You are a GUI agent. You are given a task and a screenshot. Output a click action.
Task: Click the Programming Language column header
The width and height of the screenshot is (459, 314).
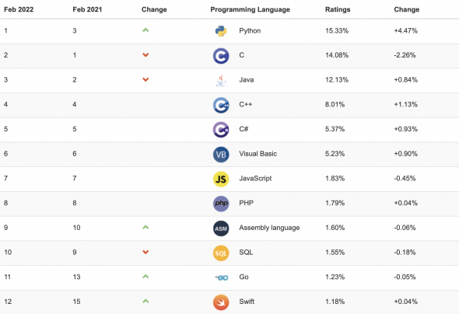[x=251, y=9]
